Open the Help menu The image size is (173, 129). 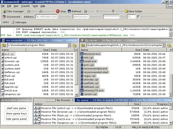click(x=43, y=6)
